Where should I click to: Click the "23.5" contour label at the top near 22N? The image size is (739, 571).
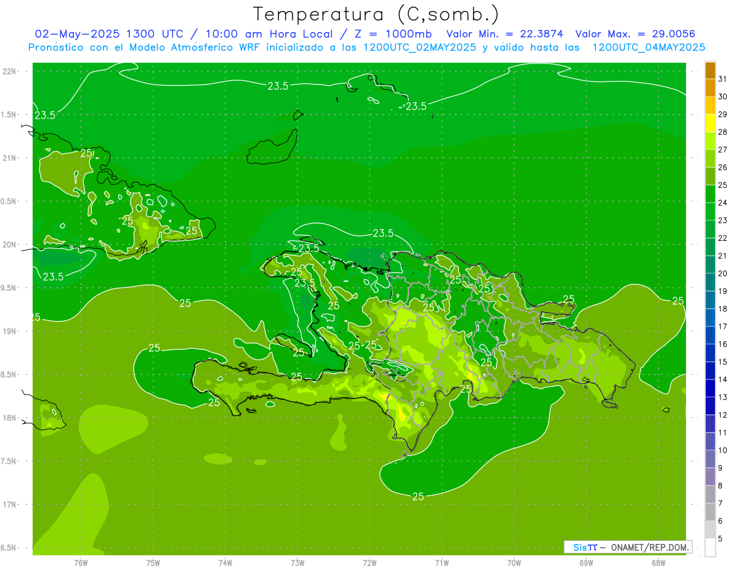[278, 86]
